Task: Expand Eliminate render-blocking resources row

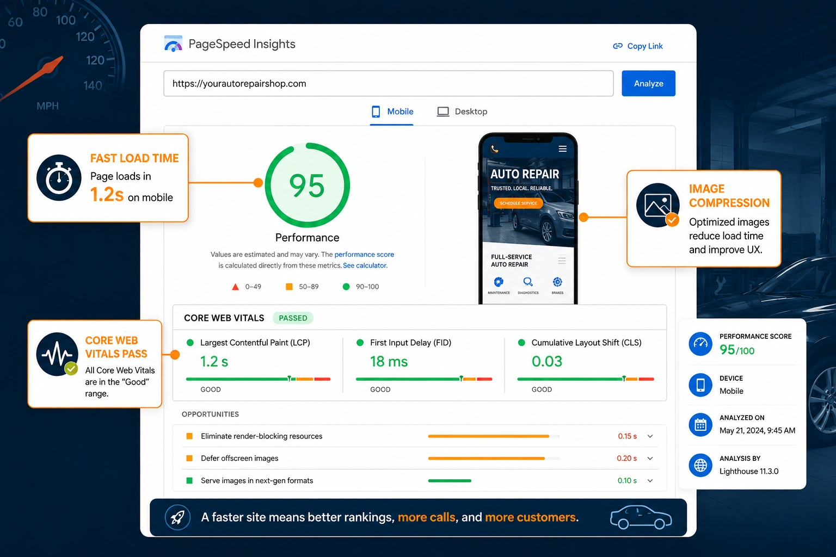Action: click(650, 436)
